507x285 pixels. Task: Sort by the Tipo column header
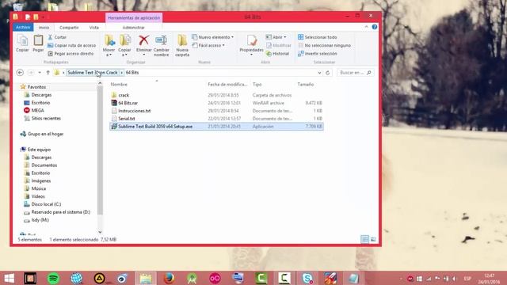257,85
